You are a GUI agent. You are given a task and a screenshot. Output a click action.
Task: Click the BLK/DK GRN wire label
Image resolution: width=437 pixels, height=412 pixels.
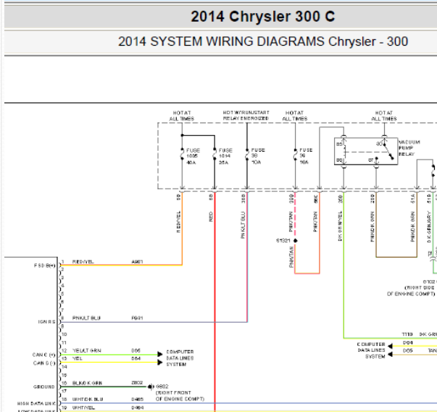tap(87, 382)
